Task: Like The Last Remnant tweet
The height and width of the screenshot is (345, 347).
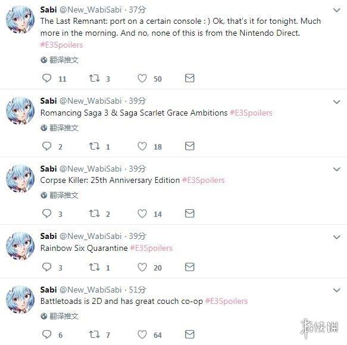Action: click(x=142, y=78)
